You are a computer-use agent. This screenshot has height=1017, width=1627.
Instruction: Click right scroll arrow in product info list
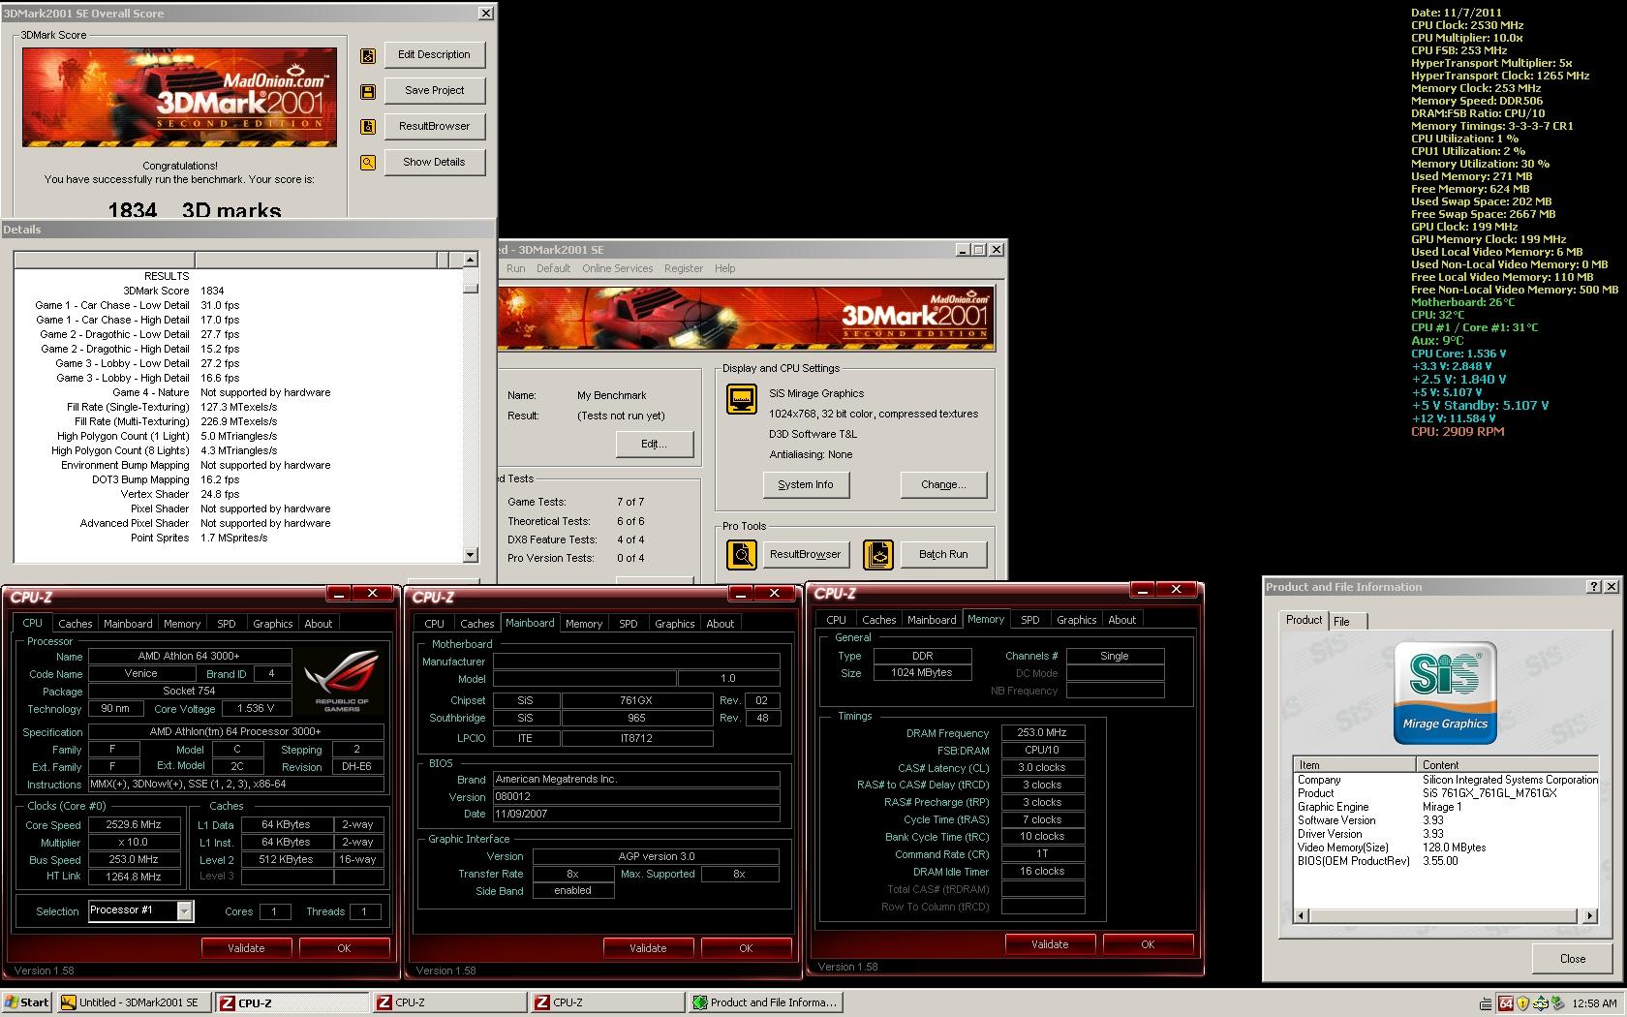[1589, 915]
